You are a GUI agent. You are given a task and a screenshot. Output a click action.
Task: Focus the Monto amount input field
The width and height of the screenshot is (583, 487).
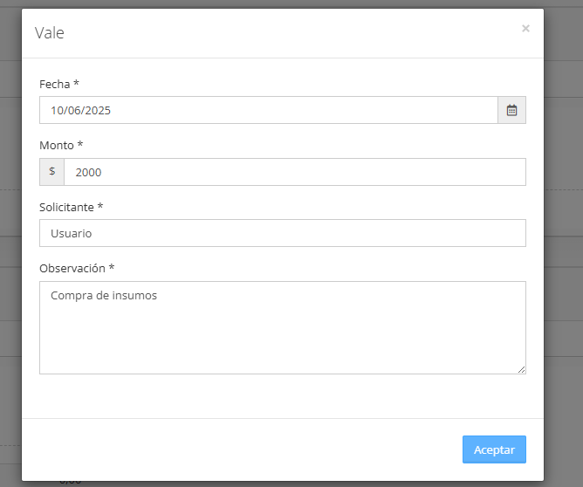pyautogui.click(x=295, y=172)
